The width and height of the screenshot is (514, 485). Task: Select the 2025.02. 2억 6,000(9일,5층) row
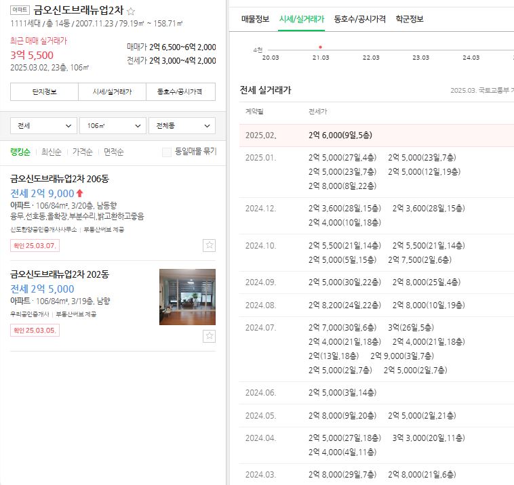click(x=376, y=135)
